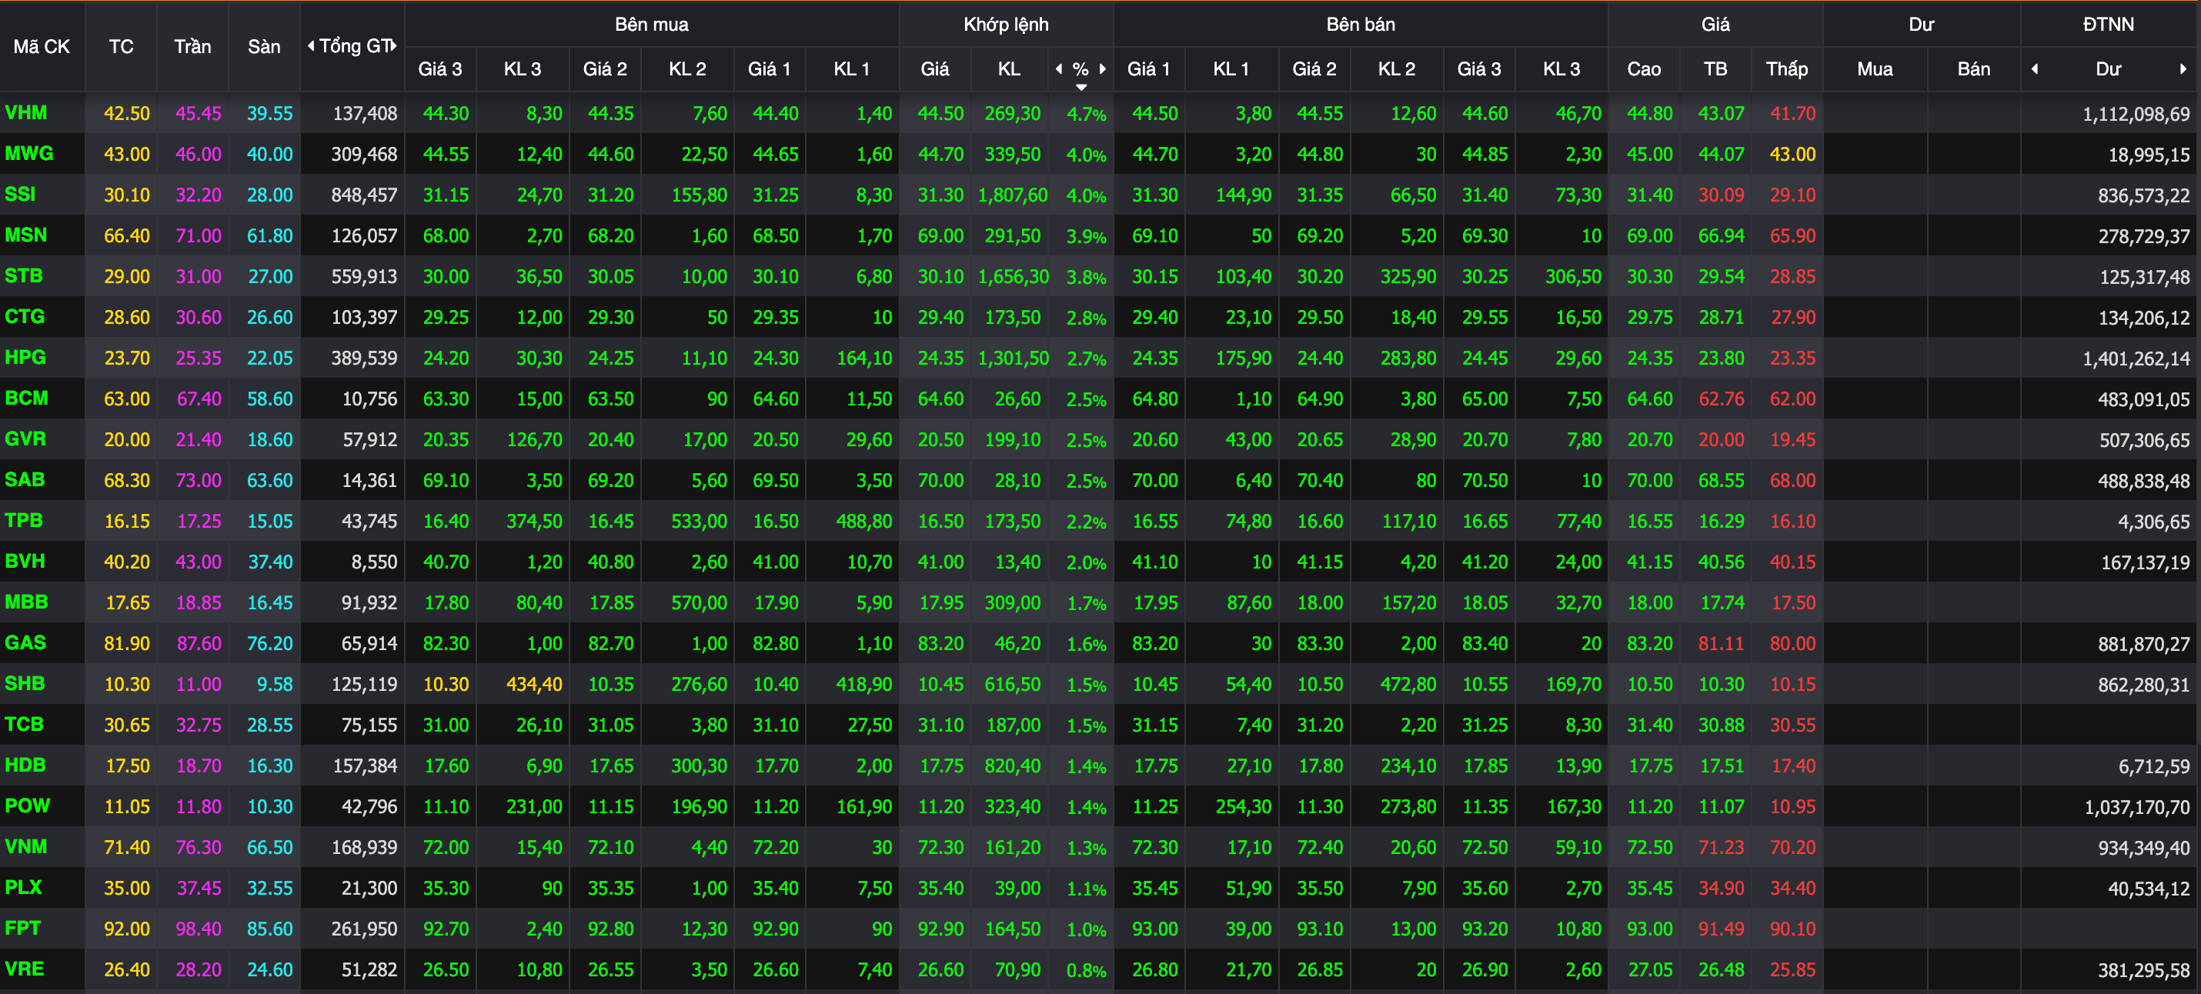Open PLX stock symbol
This screenshot has height=994, width=2201.
tap(24, 887)
